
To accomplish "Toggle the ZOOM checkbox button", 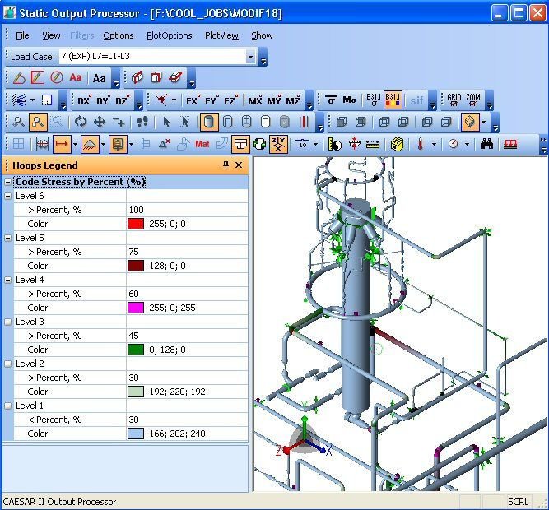I will (x=472, y=100).
